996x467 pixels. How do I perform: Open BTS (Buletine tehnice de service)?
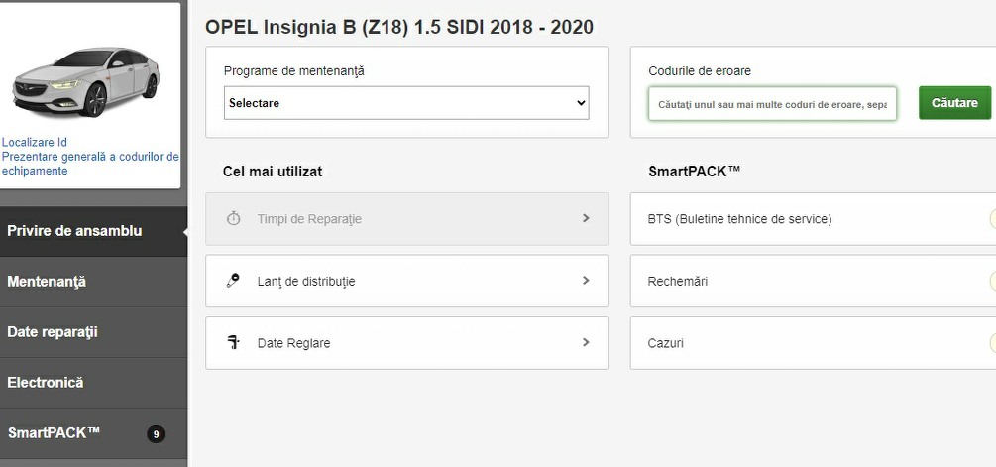click(x=739, y=219)
